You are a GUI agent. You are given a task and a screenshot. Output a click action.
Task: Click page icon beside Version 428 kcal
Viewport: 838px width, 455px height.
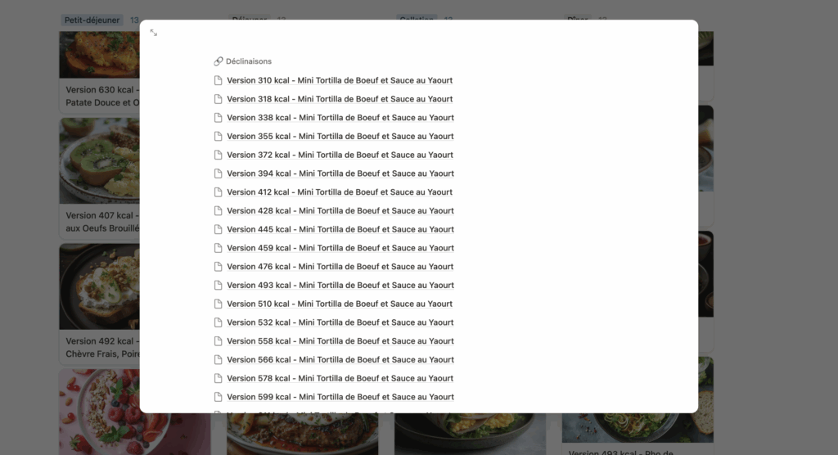218,210
